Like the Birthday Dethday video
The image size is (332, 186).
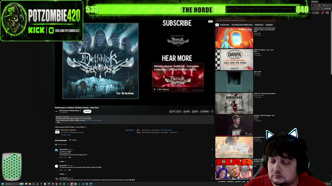(172, 112)
